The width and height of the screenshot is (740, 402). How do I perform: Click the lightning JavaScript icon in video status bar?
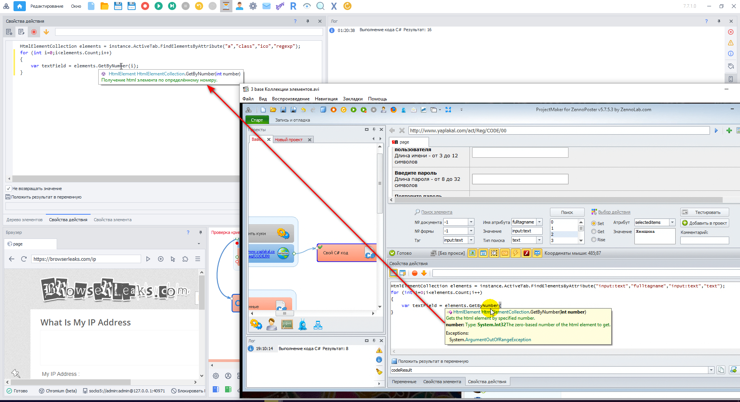(515, 253)
